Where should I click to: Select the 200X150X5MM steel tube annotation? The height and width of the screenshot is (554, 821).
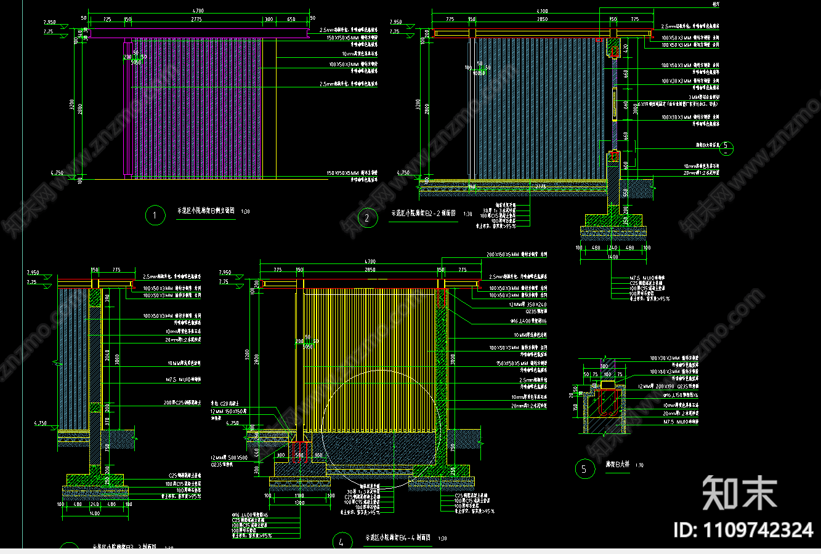click(517, 255)
